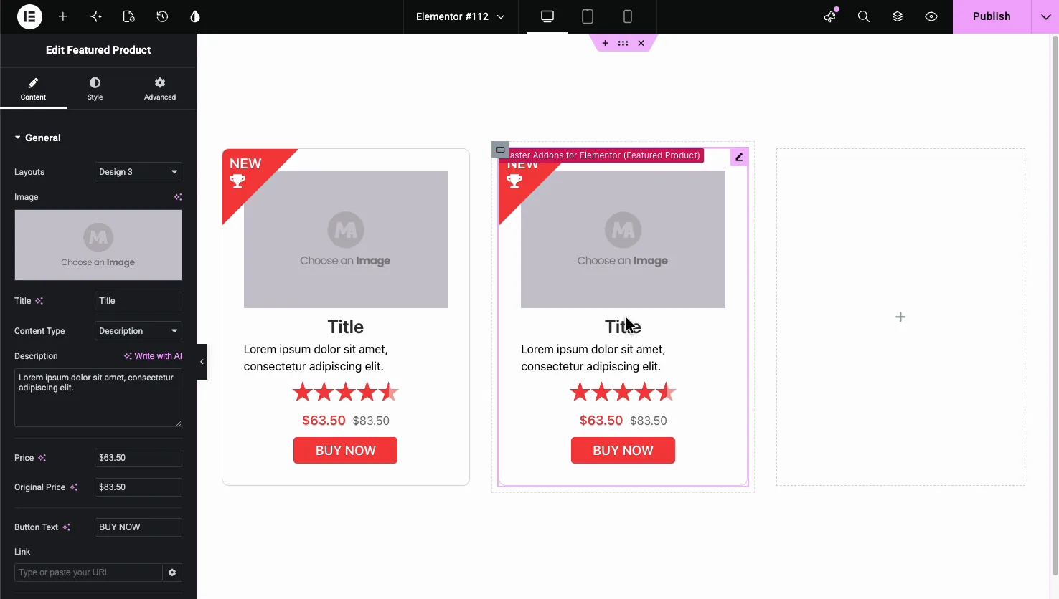Open the finder search icon
Screen dimensions: 1059x599
click(x=864, y=16)
